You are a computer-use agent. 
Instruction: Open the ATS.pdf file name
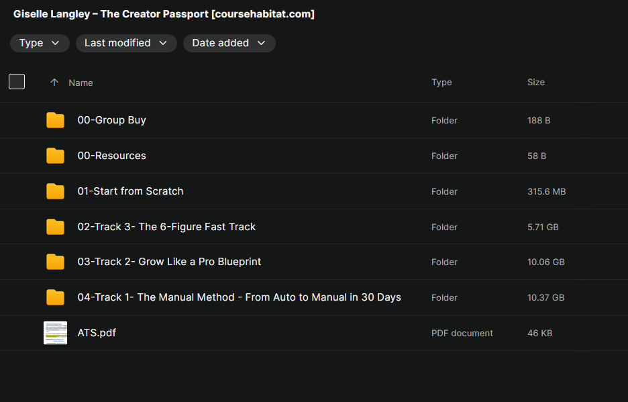[x=97, y=333]
